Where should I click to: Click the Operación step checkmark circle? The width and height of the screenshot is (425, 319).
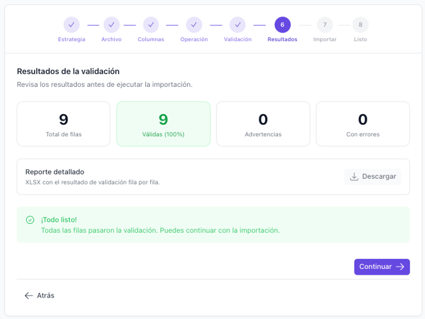[x=194, y=25]
